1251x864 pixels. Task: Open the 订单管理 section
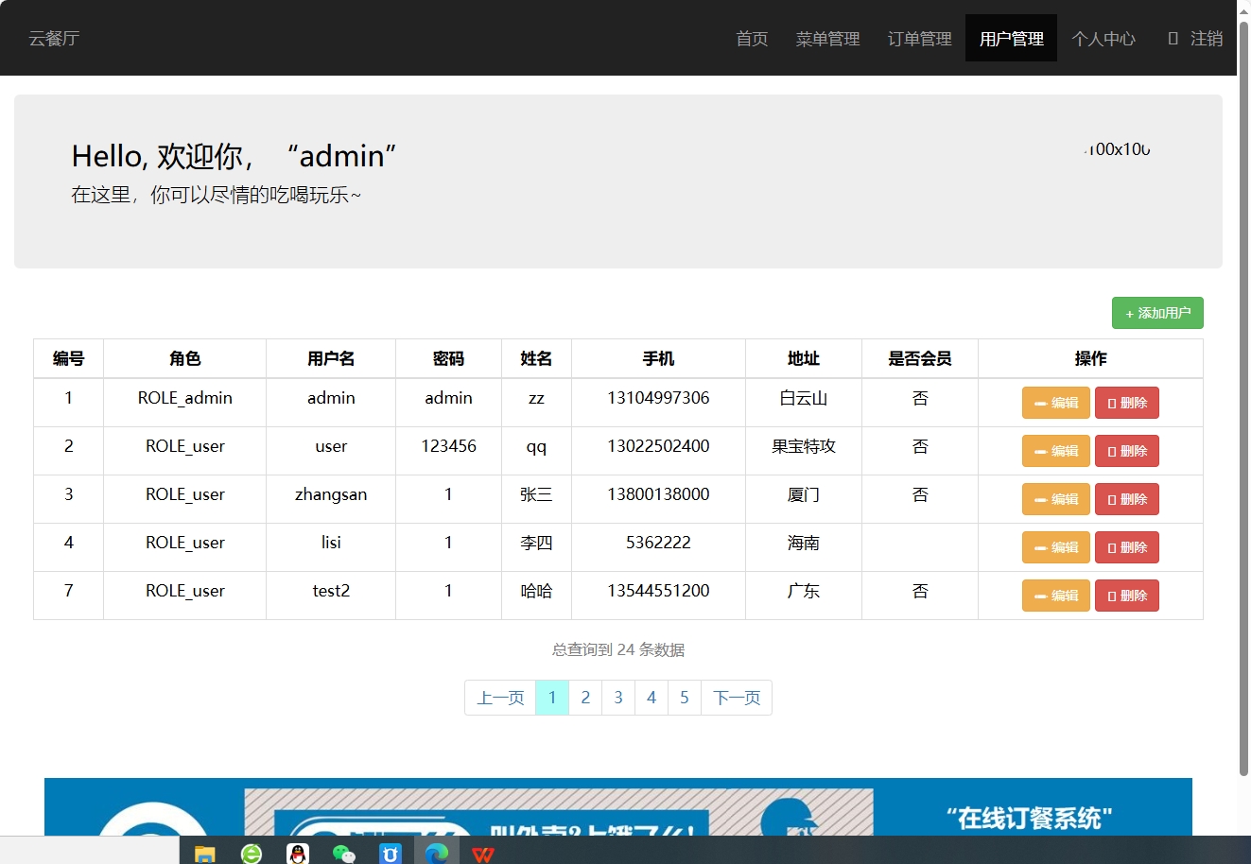point(918,38)
